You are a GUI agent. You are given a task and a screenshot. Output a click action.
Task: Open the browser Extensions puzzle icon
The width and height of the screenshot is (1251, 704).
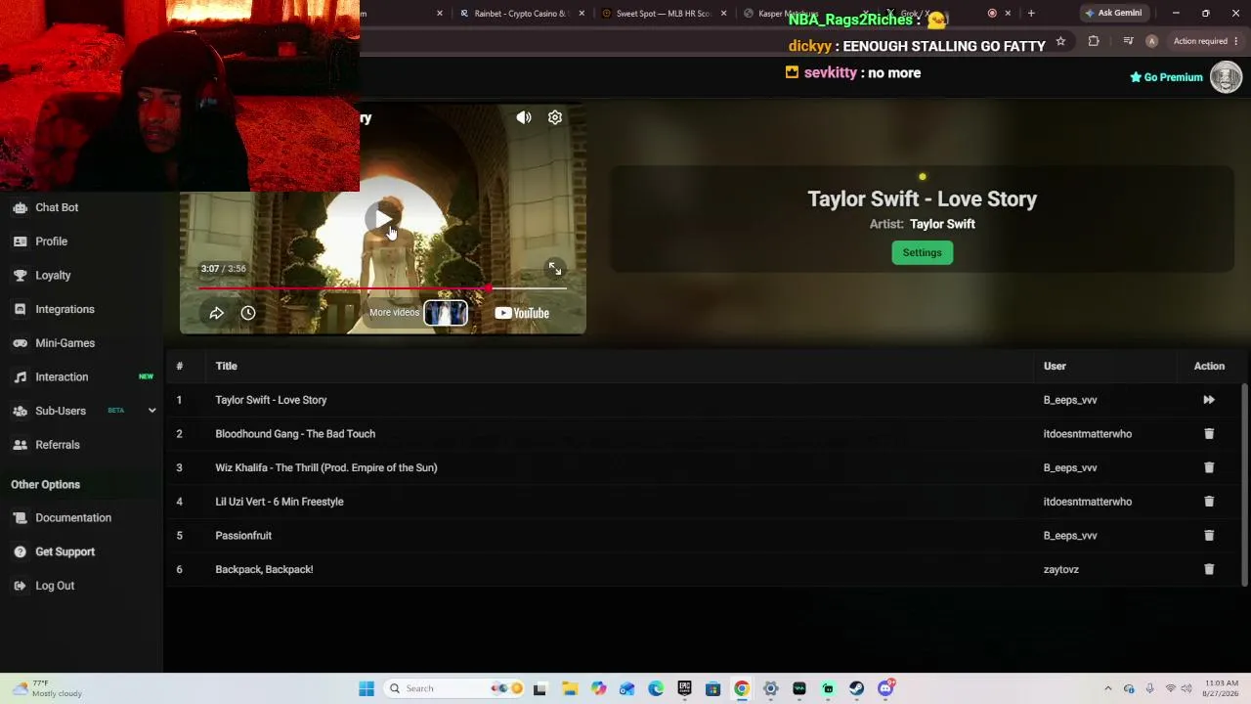(1094, 41)
